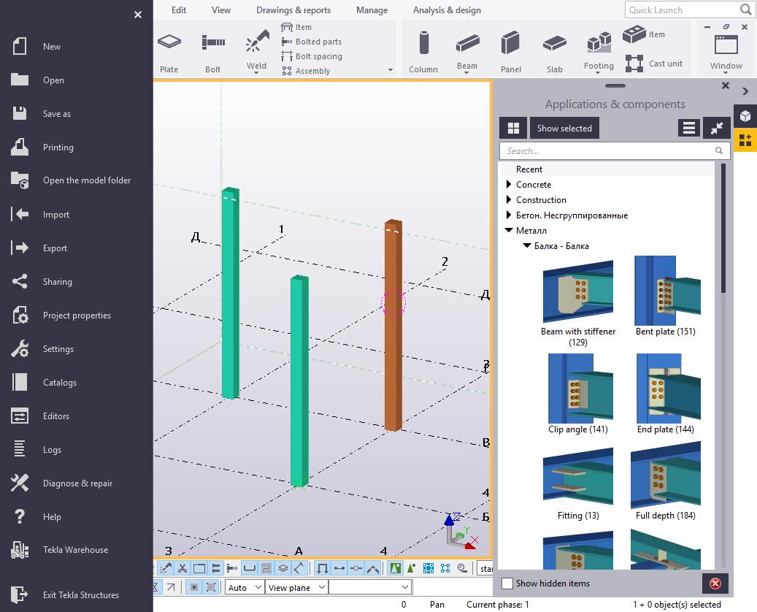Switch catalog to thumbnail grid view
The image size is (757, 612).
(x=513, y=128)
